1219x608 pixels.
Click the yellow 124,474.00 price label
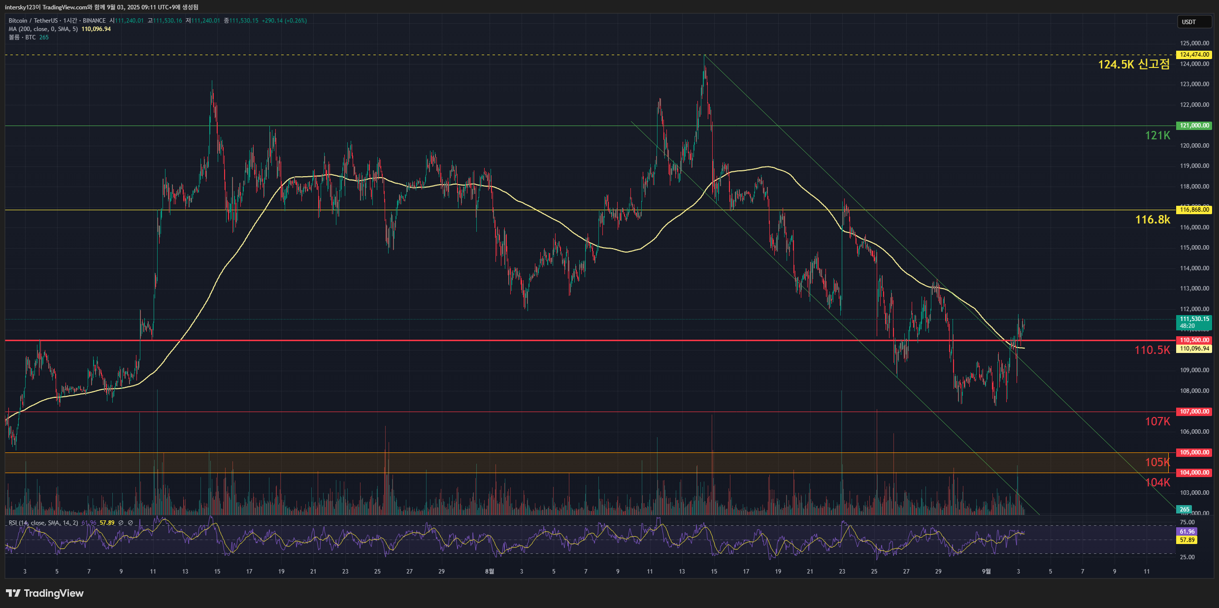pos(1194,55)
